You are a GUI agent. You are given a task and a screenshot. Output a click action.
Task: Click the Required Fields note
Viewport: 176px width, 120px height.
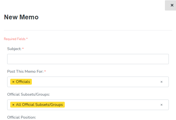pos(15,39)
